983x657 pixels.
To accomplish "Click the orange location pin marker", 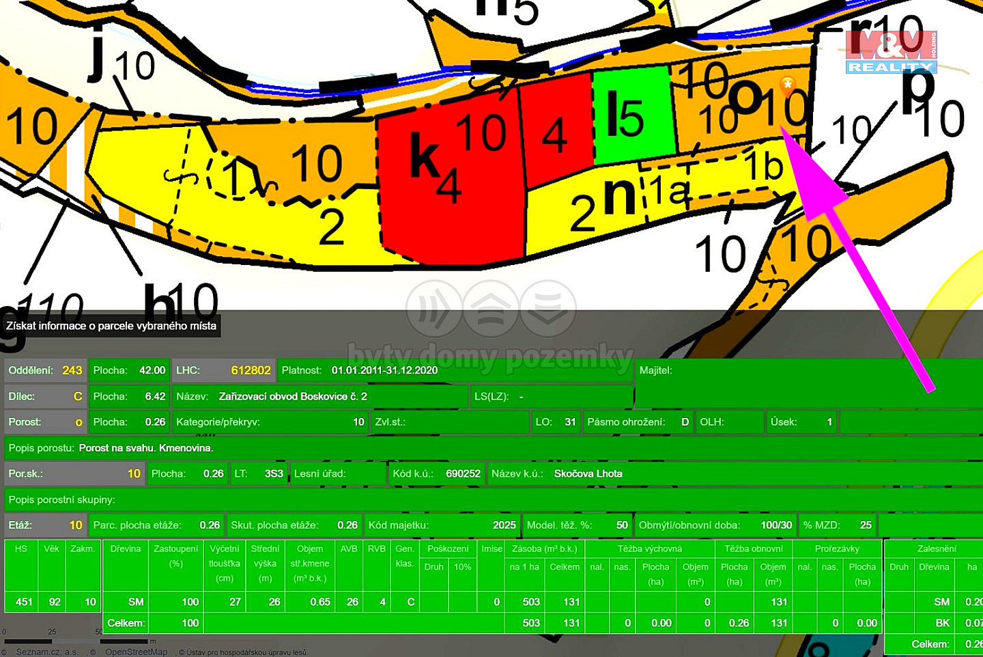I will pyautogui.click(x=788, y=86).
